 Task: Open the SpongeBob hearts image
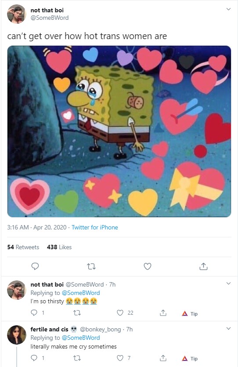click(x=119, y=131)
